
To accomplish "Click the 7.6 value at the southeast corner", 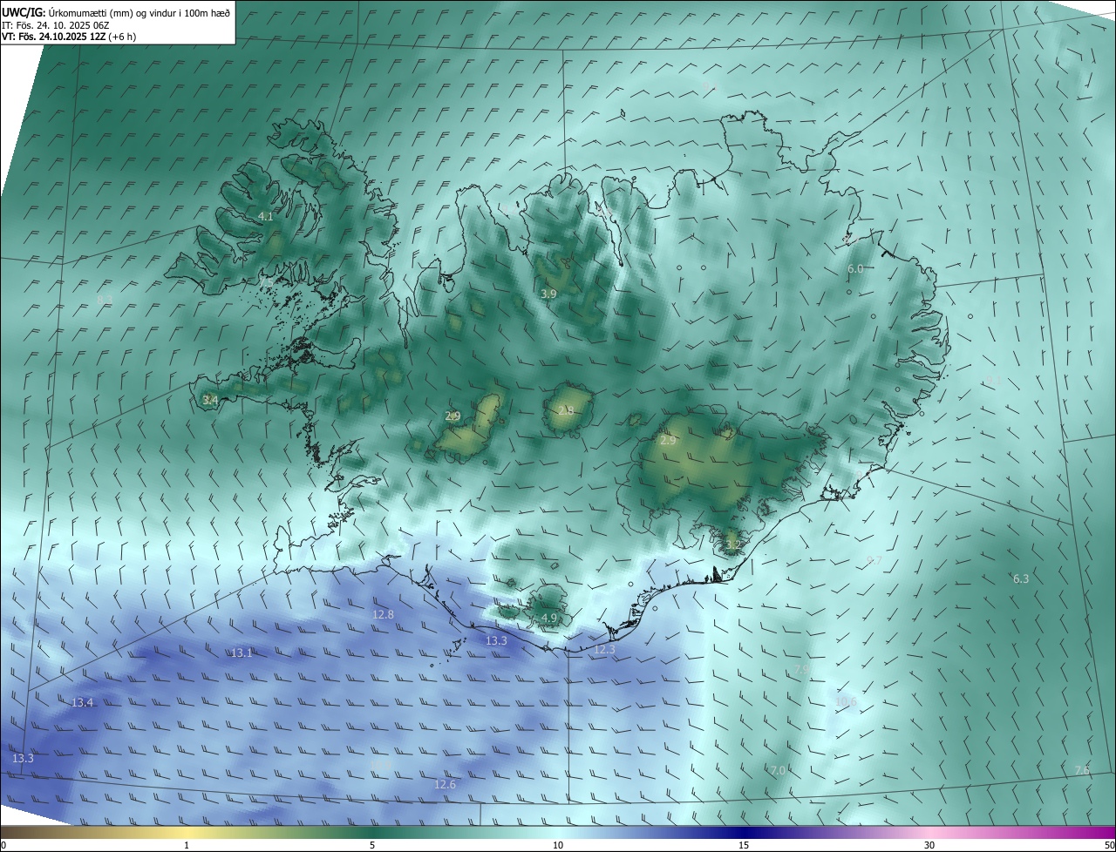I will (1082, 770).
